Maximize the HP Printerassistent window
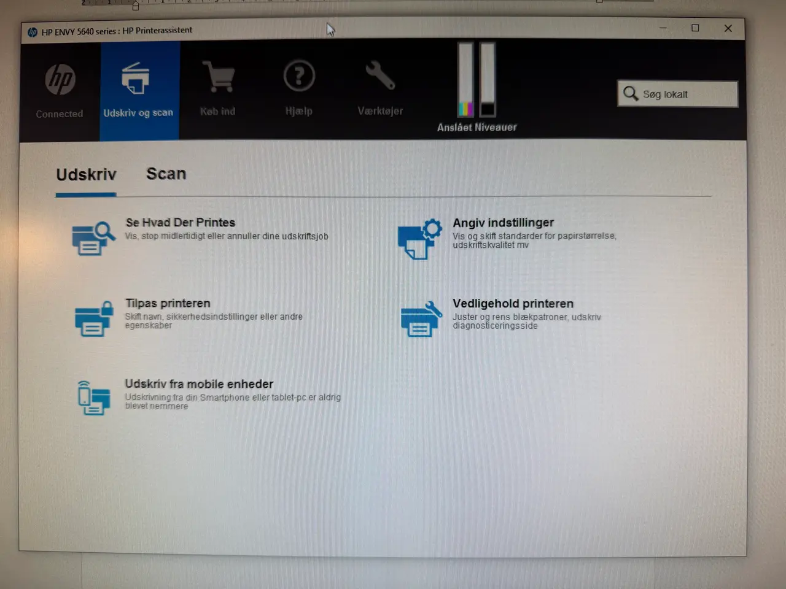This screenshot has width=786, height=589. click(x=695, y=28)
